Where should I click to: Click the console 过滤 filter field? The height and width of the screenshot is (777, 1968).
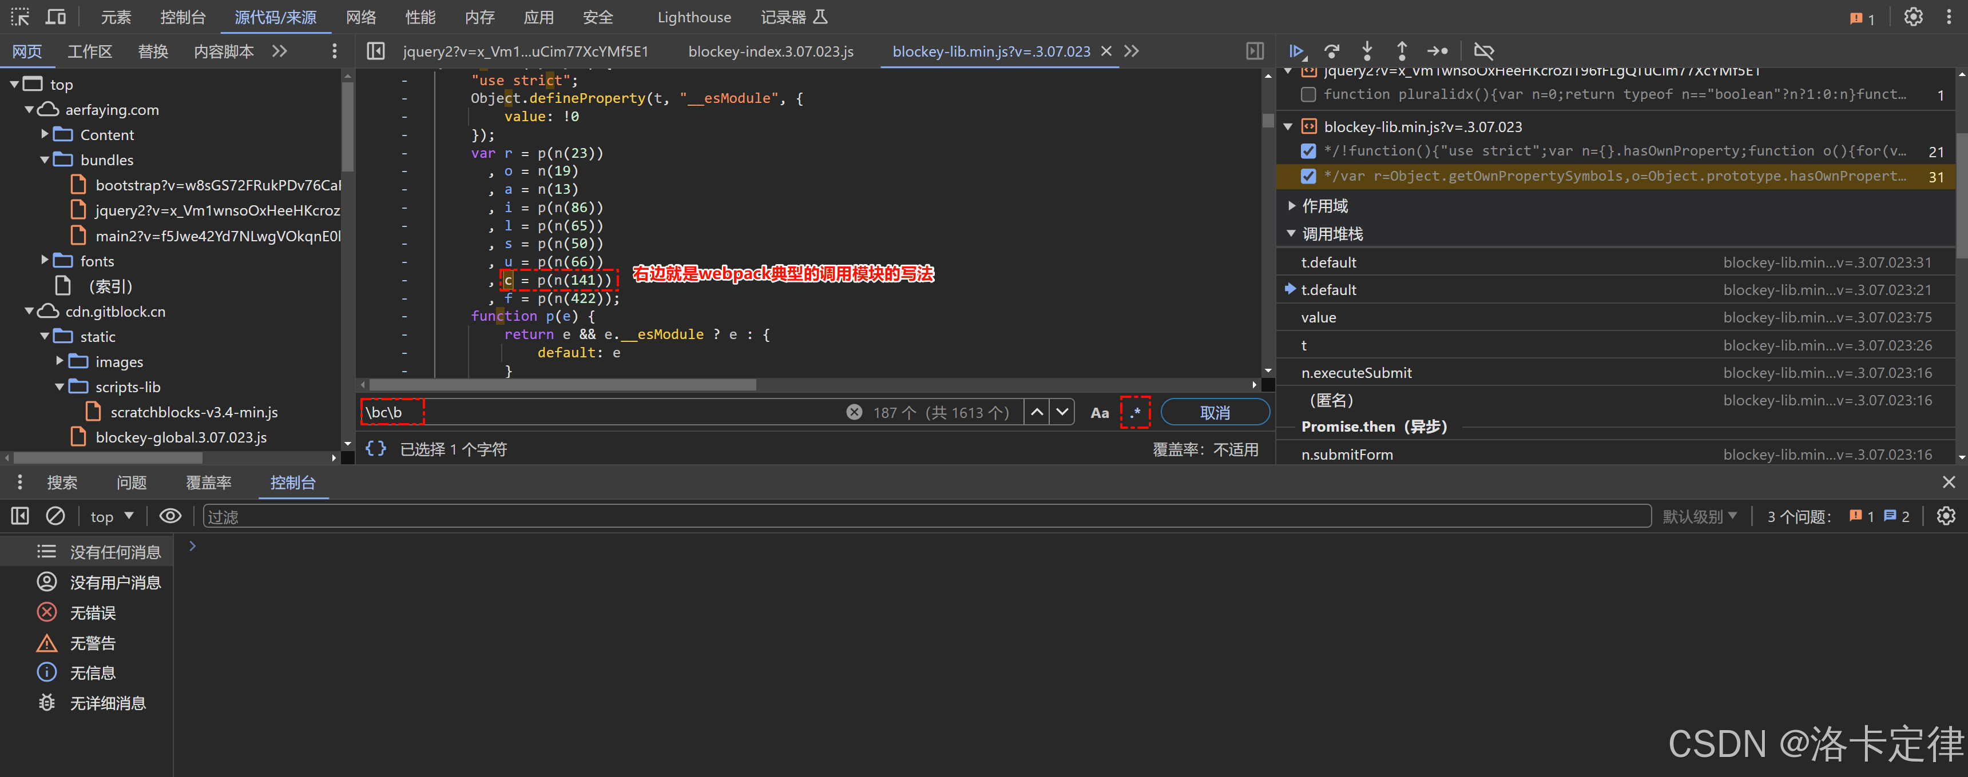pos(925,517)
